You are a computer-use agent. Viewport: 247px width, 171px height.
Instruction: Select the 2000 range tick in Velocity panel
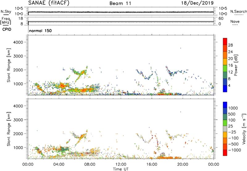click(18, 134)
